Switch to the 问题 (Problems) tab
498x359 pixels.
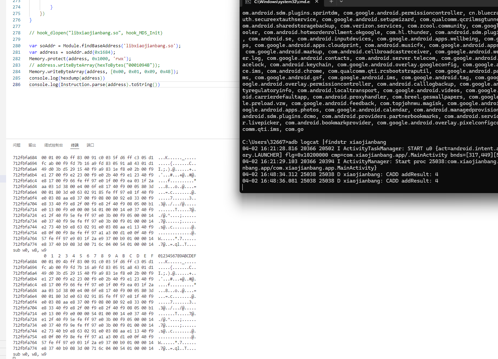tap(17, 145)
